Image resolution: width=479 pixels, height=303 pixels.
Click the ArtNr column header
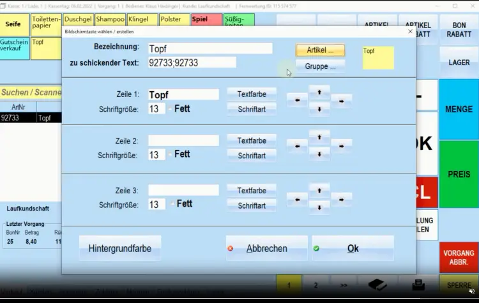19,107
